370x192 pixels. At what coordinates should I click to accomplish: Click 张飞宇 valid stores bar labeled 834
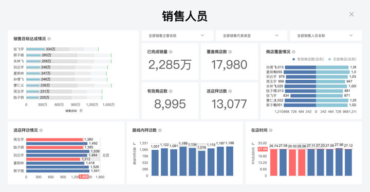click(303, 96)
